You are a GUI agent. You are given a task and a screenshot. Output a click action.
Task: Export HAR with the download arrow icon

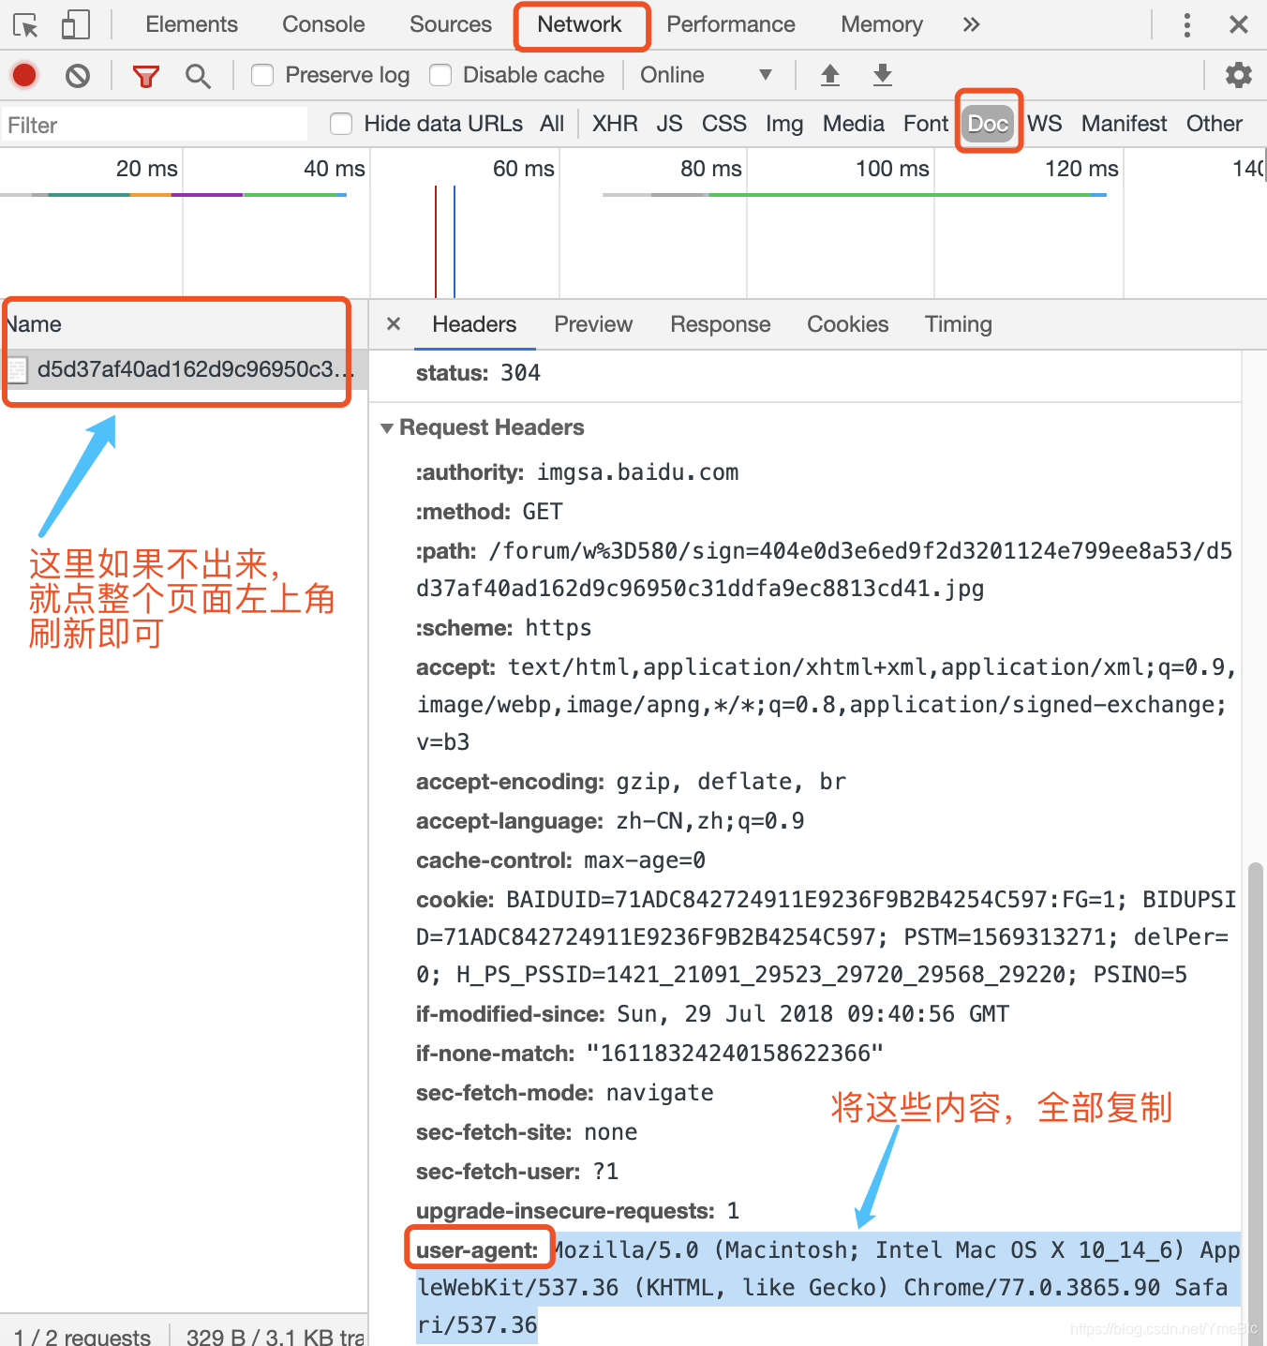(x=883, y=75)
